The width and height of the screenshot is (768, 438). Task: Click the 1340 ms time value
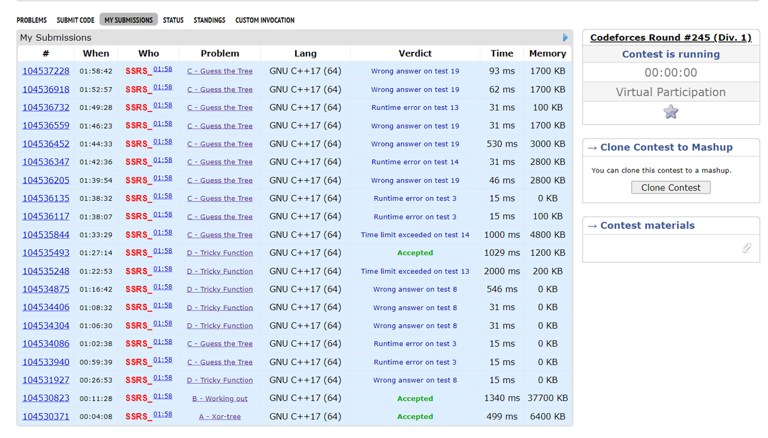coord(502,398)
